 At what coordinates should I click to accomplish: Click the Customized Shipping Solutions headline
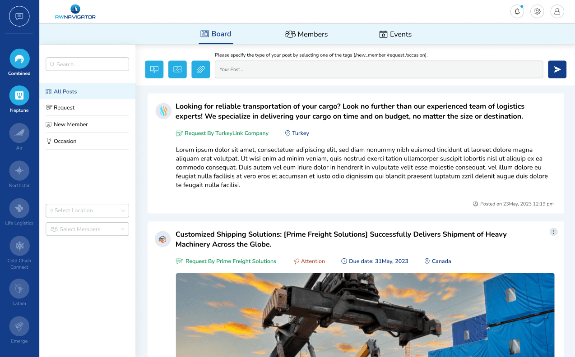click(x=341, y=239)
